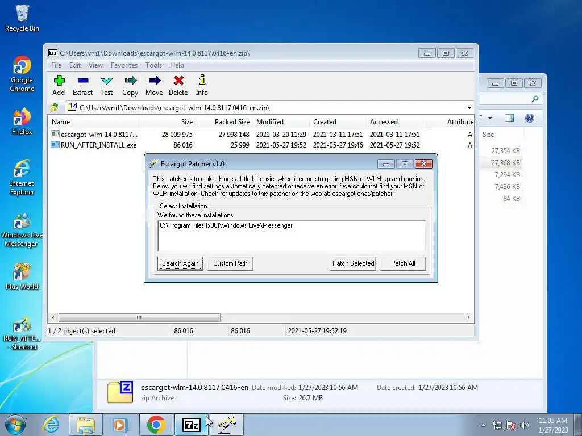This screenshot has height=436, width=582.
Task: Click the Action Center flag tray icon
Action: coord(511,425)
